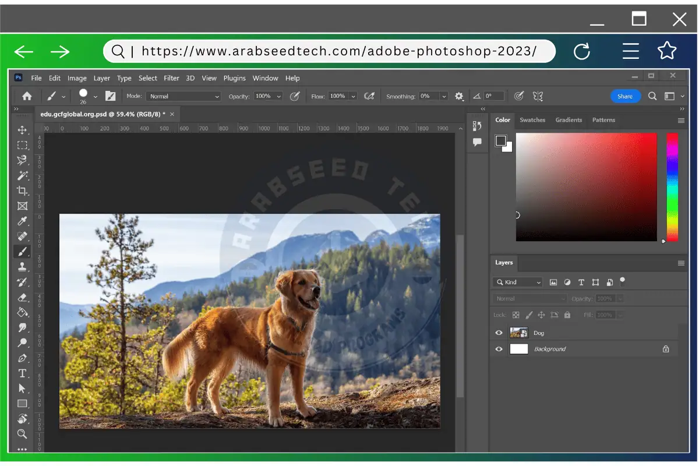Hide the Dog layer
This screenshot has width=699, height=466.
499,333
